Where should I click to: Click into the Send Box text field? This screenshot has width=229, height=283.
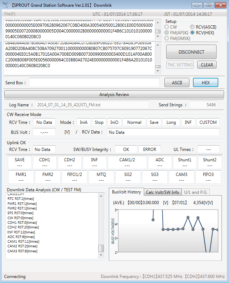pos(94,82)
